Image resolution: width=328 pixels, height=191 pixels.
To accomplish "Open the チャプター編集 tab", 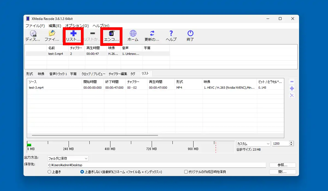I will coord(118,74).
